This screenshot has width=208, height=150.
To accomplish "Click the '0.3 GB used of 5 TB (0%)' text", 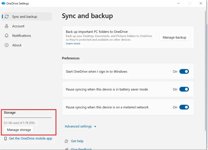I will (19, 123).
